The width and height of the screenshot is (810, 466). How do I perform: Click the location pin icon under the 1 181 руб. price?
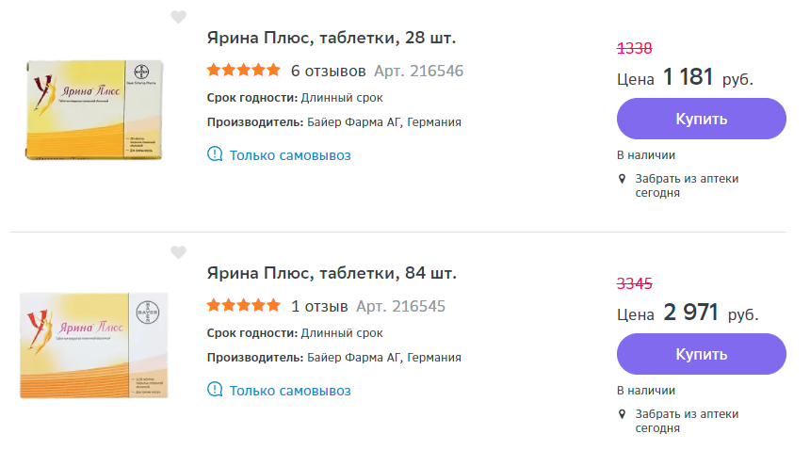622,178
